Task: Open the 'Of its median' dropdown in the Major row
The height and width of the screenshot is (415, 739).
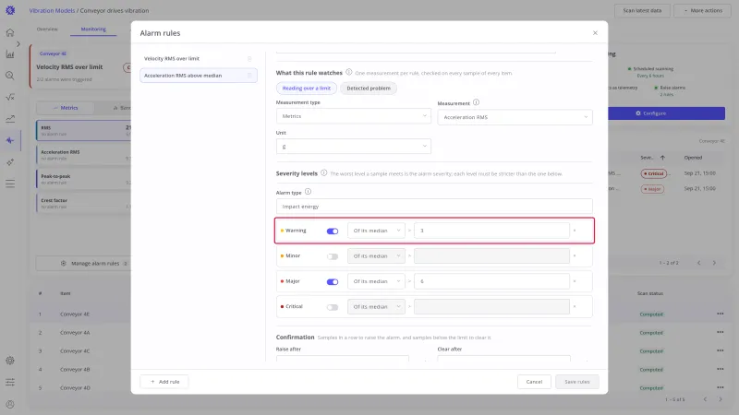Action: coord(376,281)
